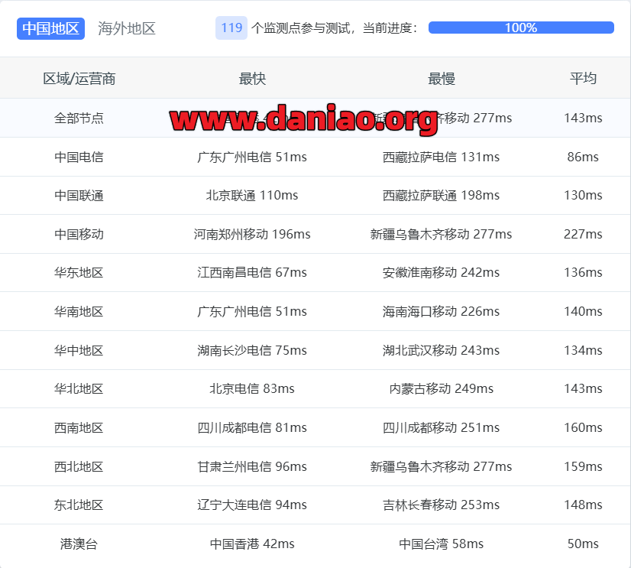Viewport: 631px width, 568px height.
Task: Click the 143ms average for 华北地区
Action: click(583, 389)
